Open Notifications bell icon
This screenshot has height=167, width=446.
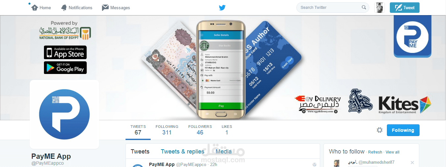pyautogui.click(x=64, y=8)
